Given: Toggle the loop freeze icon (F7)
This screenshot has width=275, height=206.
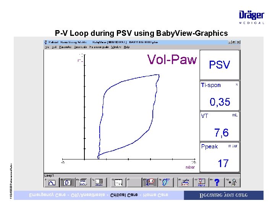Looking at the screenshot, I should point(150,182).
